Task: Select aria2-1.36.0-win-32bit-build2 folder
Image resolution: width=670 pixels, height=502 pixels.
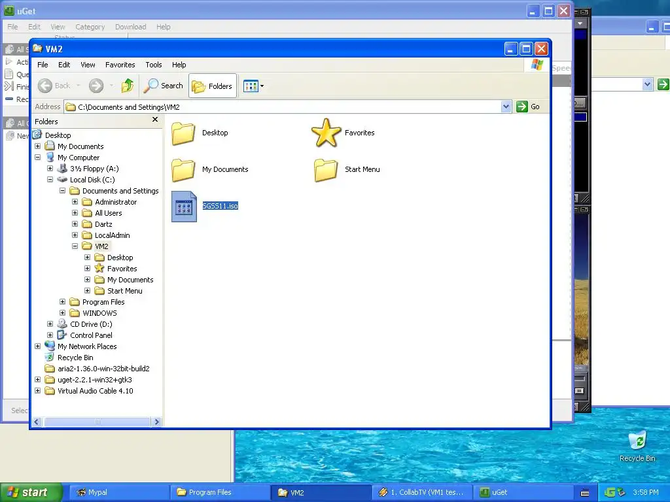Action: [x=97, y=369]
